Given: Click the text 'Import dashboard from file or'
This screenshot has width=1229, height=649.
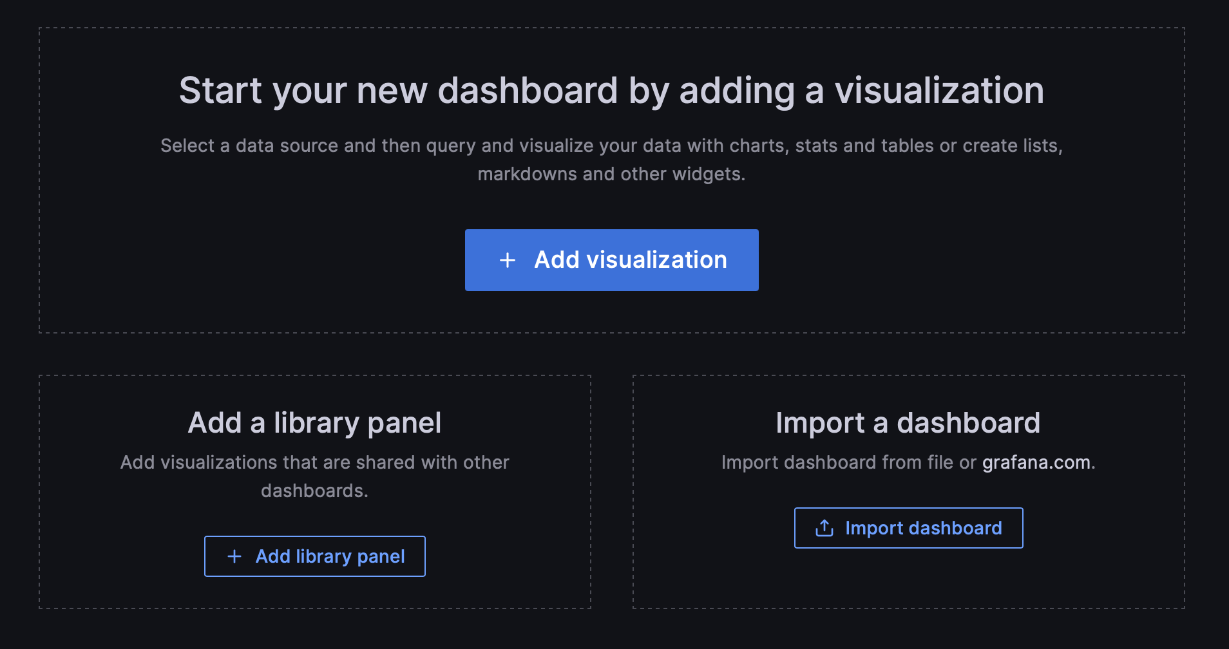Looking at the screenshot, I should (x=849, y=462).
